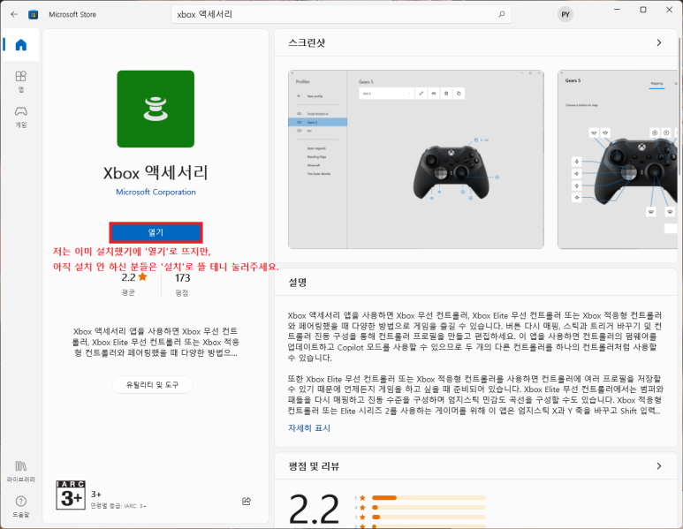Image resolution: width=683 pixels, height=529 pixels.
Task: Open the Apps (앱) sidebar section
Action: tap(21, 81)
